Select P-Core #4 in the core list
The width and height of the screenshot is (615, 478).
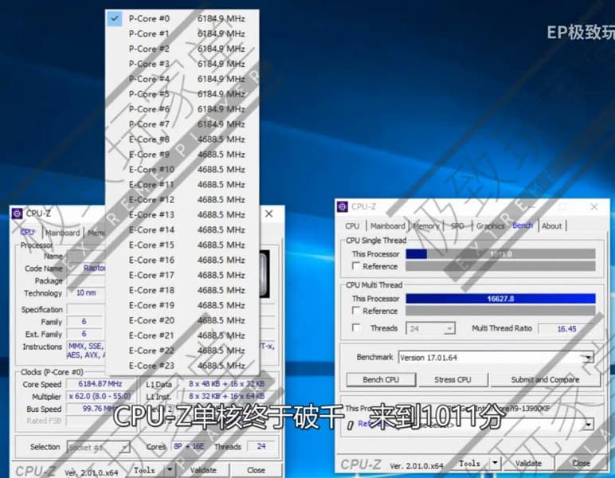182,79
